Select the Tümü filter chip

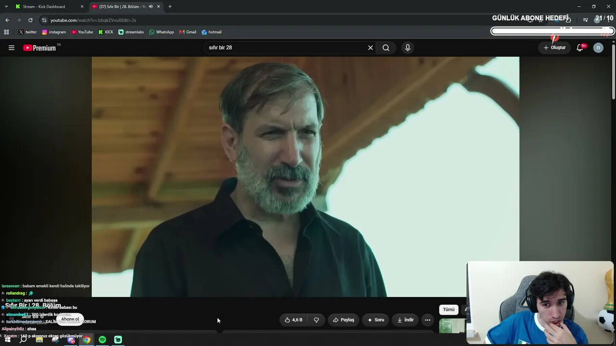click(449, 309)
